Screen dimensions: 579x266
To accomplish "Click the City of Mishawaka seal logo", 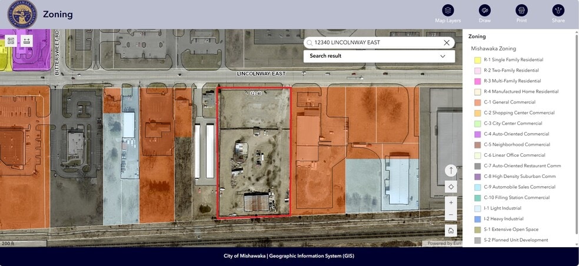I will (22, 14).
